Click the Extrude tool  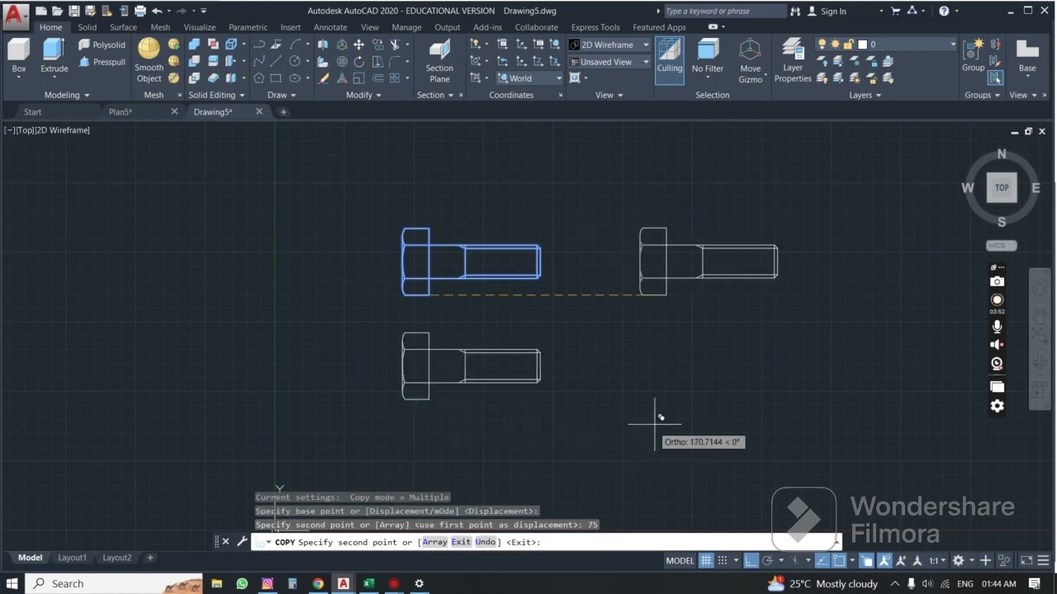pyautogui.click(x=55, y=57)
